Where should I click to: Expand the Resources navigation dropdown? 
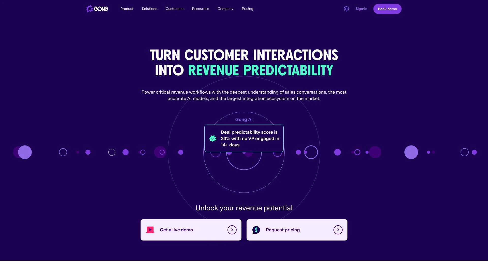coord(201,9)
